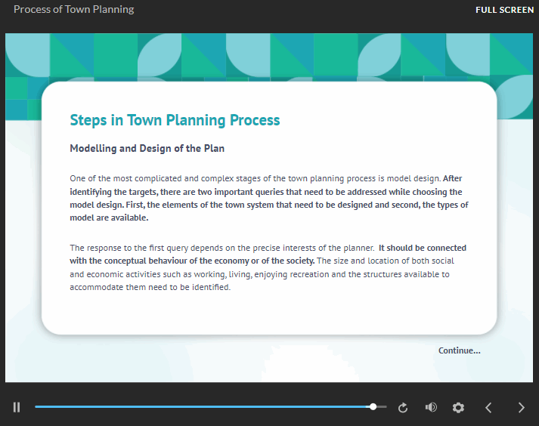Viewport: 539px width, 426px height.
Task: Go to the previous slide arrow
Action: pos(488,407)
